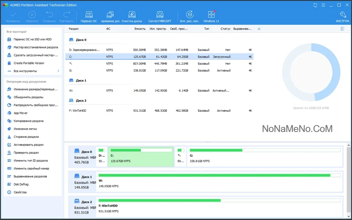Click the W: partition usage bar on Диск 1
352x220 pixels.
click(214, 175)
